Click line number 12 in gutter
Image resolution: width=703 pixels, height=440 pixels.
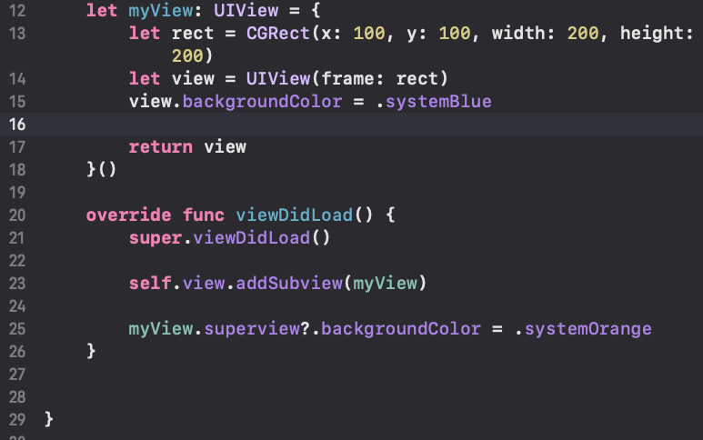click(17, 10)
